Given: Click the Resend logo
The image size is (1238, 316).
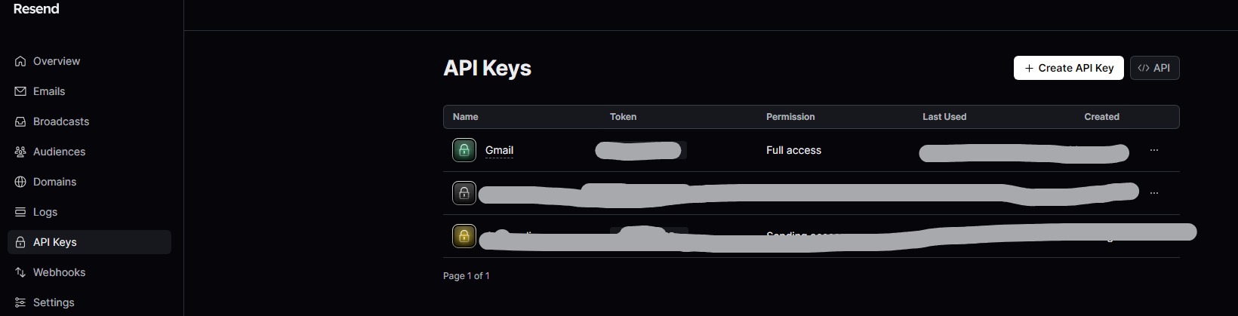Looking at the screenshot, I should (36, 9).
